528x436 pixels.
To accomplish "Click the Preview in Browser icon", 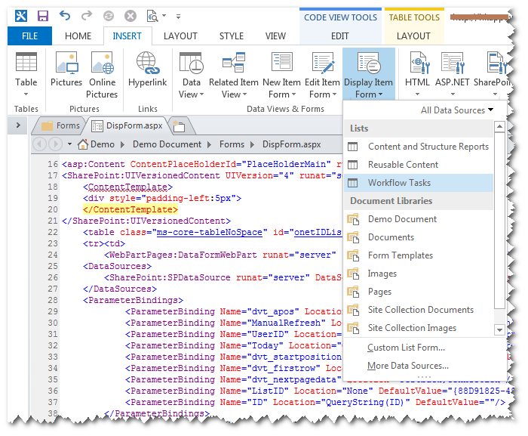I will (152, 16).
